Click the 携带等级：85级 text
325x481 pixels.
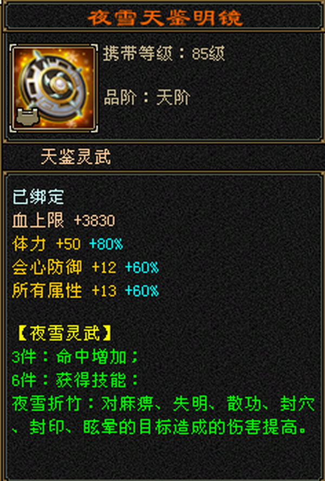(x=164, y=54)
